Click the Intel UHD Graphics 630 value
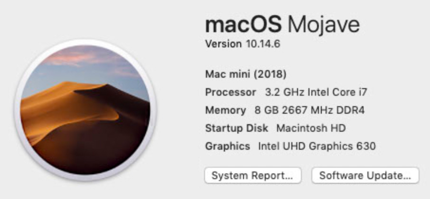Viewport: 430px width, 199px height. pyautogui.click(x=317, y=146)
